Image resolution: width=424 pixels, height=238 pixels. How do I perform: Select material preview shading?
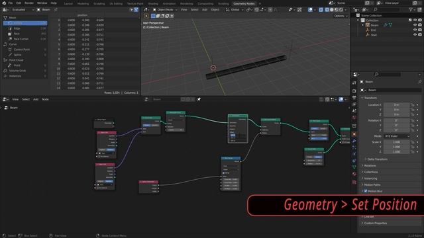click(x=337, y=10)
